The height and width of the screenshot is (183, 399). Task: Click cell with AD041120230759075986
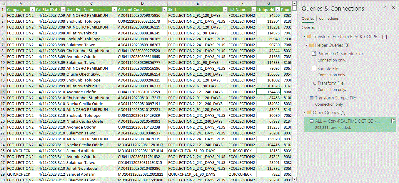point(142,15)
